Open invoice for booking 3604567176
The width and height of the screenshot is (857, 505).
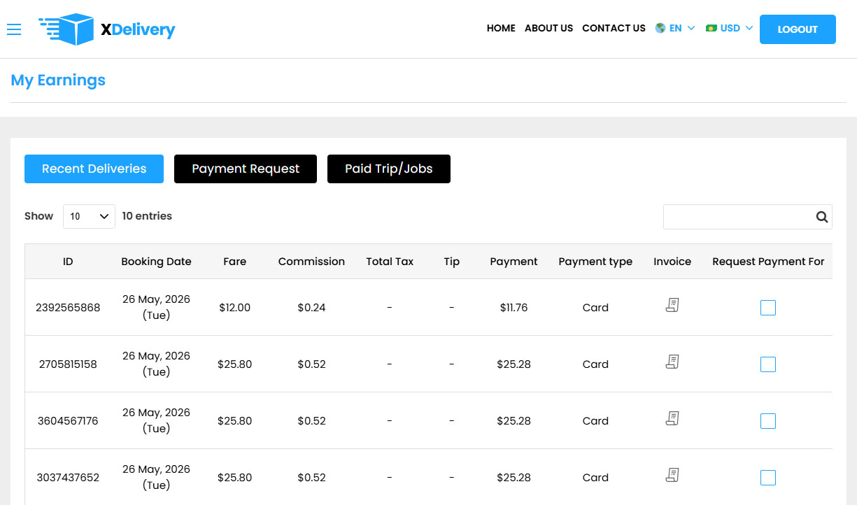(x=672, y=418)
